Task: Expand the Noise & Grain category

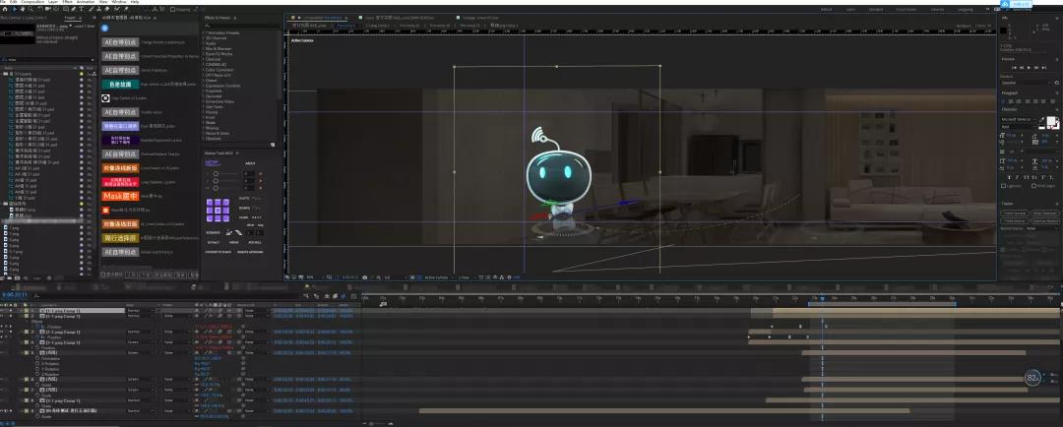Action: tap(204, 133)
